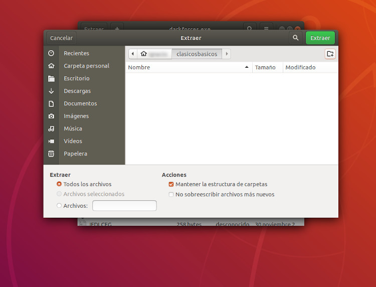Click the Imágenes camera icon in sidebar
The image size is (376, 287).
[x=51, y=116]
